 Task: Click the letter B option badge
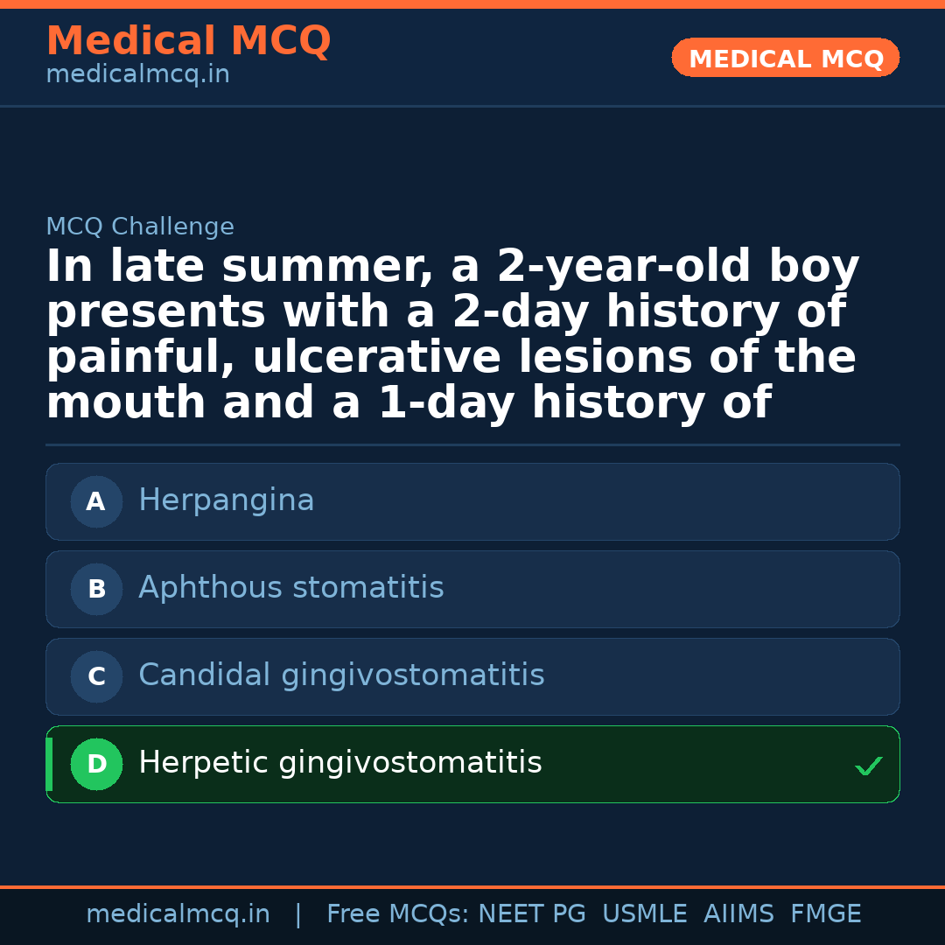(96, 589)
